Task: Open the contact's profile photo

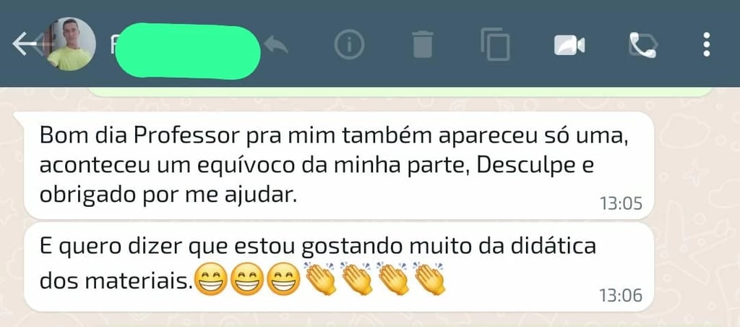Action: [69, 44]
